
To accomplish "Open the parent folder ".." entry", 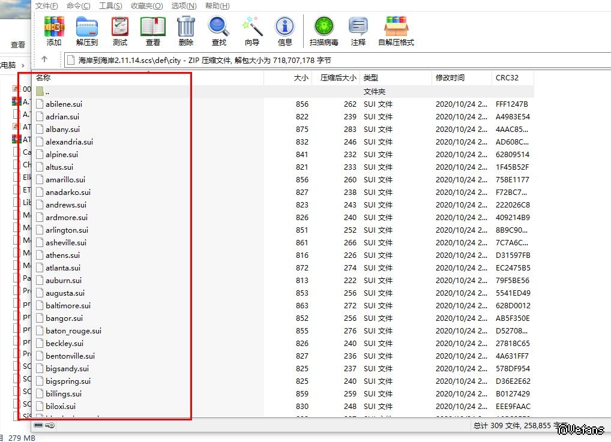I will [x=47, y=92].
